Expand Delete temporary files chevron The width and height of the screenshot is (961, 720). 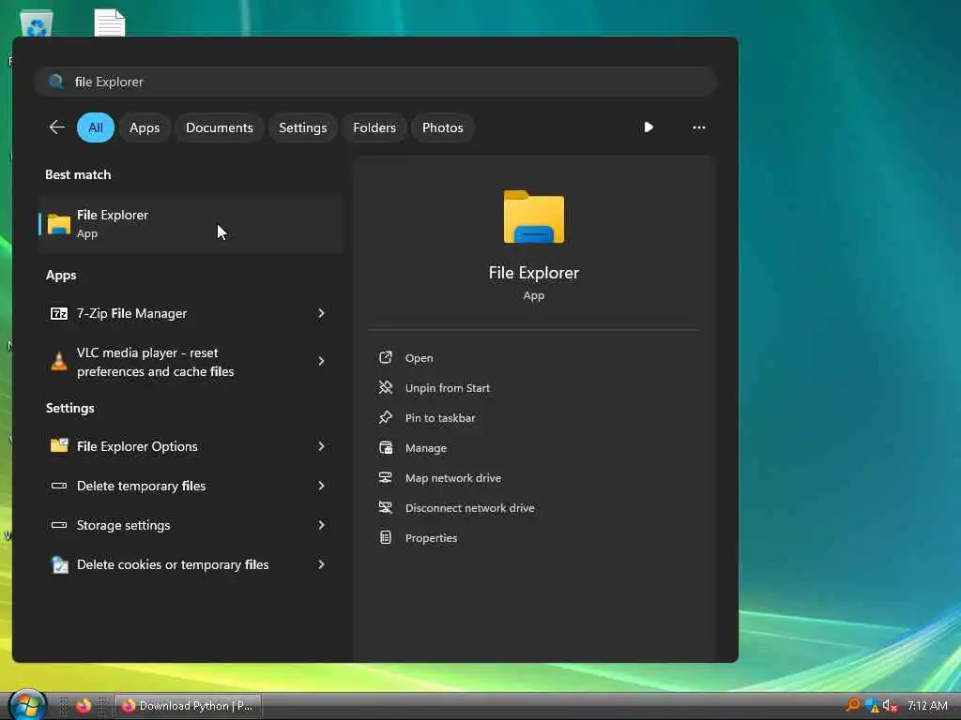pos(321,486)
